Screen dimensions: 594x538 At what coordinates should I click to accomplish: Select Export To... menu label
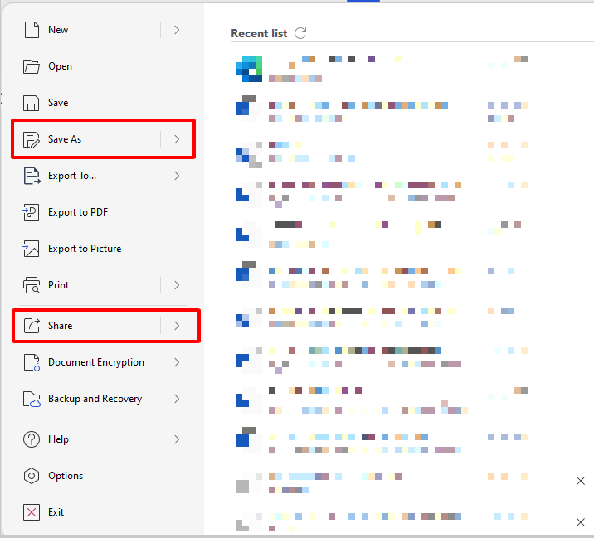click(72, 176)
